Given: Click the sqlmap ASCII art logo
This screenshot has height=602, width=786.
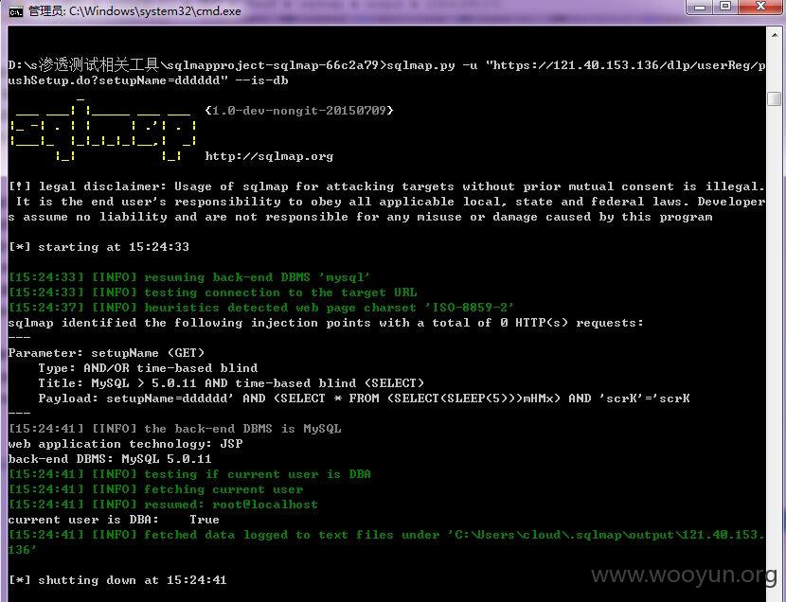Looking at the screenshot, I should click(x=103, y=132).
